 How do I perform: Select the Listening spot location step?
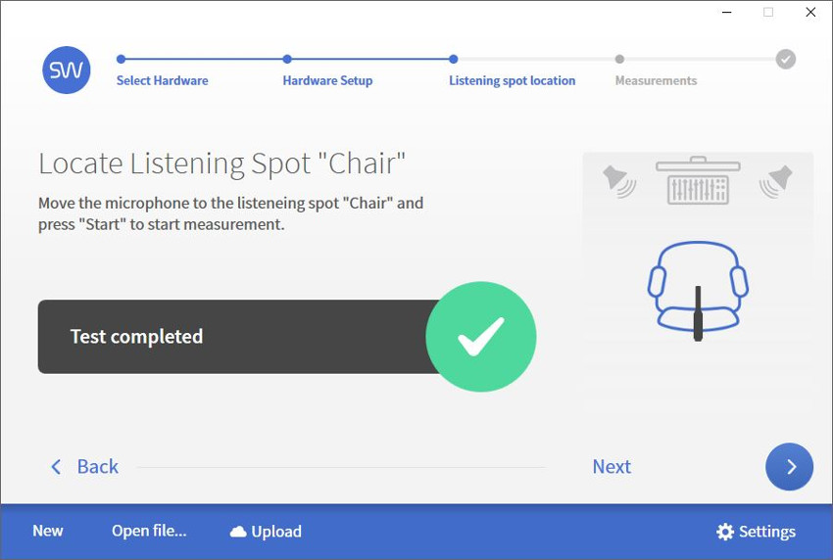[x=513, y=80]
